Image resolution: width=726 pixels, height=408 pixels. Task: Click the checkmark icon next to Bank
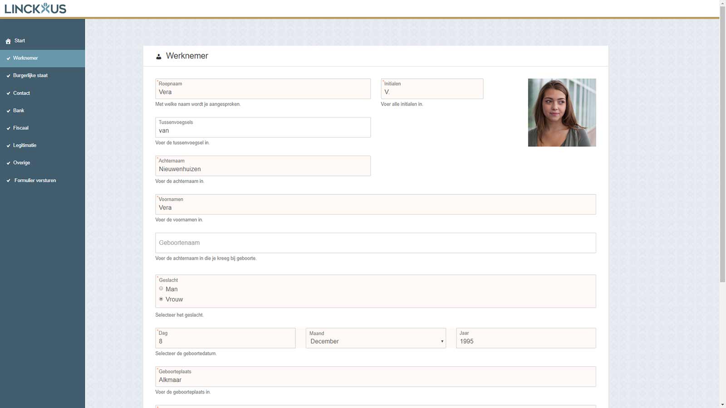coord(8,111)
